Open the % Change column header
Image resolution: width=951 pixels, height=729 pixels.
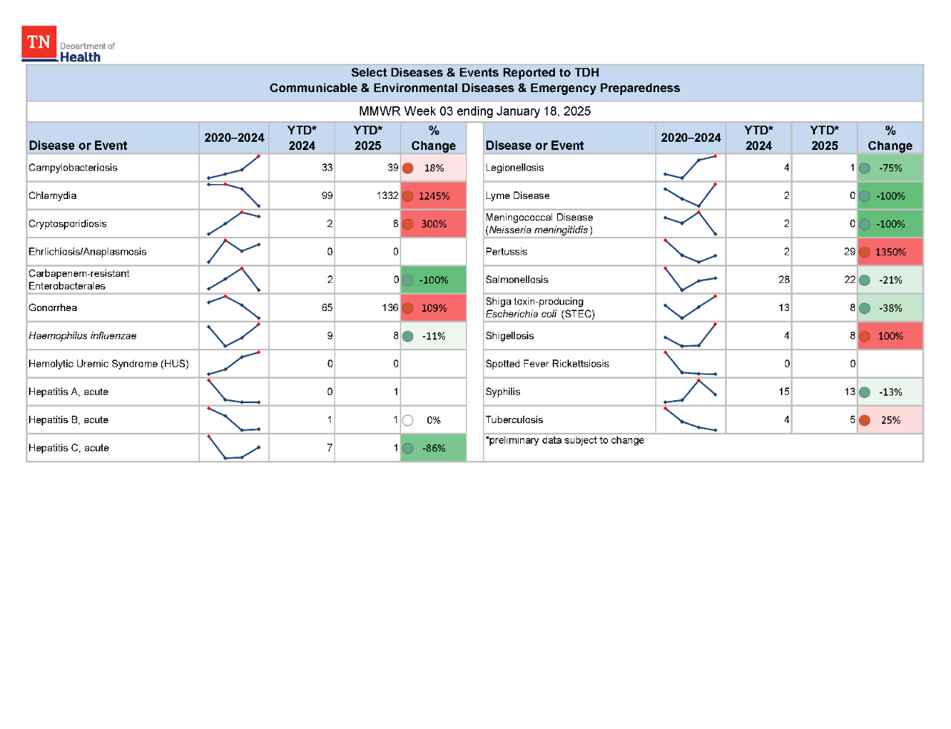(x=433, y=137)
